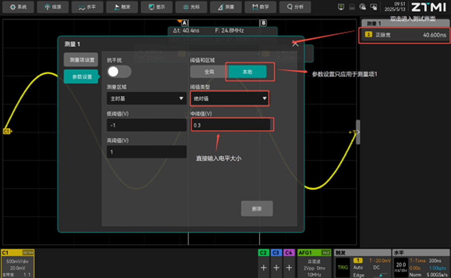The width and height of the screenshot is (451, 278).
Task: Expand the 测量区域 dropdown showing 主时基
Action: tap(146, 98)
